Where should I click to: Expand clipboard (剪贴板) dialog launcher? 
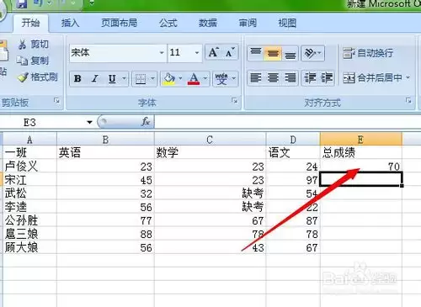57,100
